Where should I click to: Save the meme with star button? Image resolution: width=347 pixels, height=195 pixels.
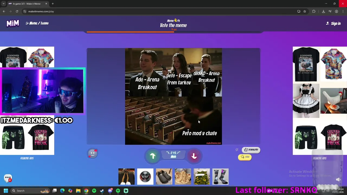245,157
